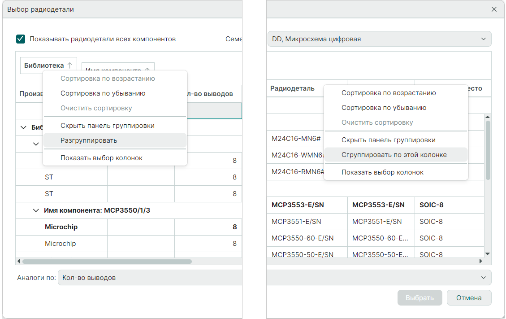Collapse the top-level Библиотека group chevron
This screenshot has height=319, width=506.
pos(23,127)
